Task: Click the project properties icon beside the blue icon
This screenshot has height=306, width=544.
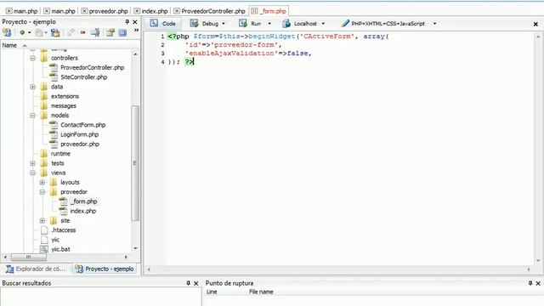Action: point(110,32)
